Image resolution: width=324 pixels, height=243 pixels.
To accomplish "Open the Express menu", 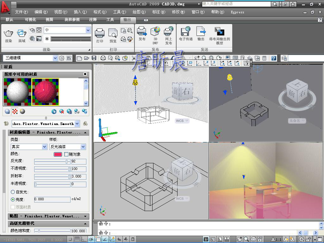I will tap(237, 12).
